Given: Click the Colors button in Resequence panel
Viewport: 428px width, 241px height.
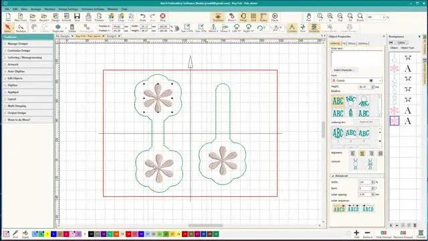Looking at the screenshot, I should [401, 43].
